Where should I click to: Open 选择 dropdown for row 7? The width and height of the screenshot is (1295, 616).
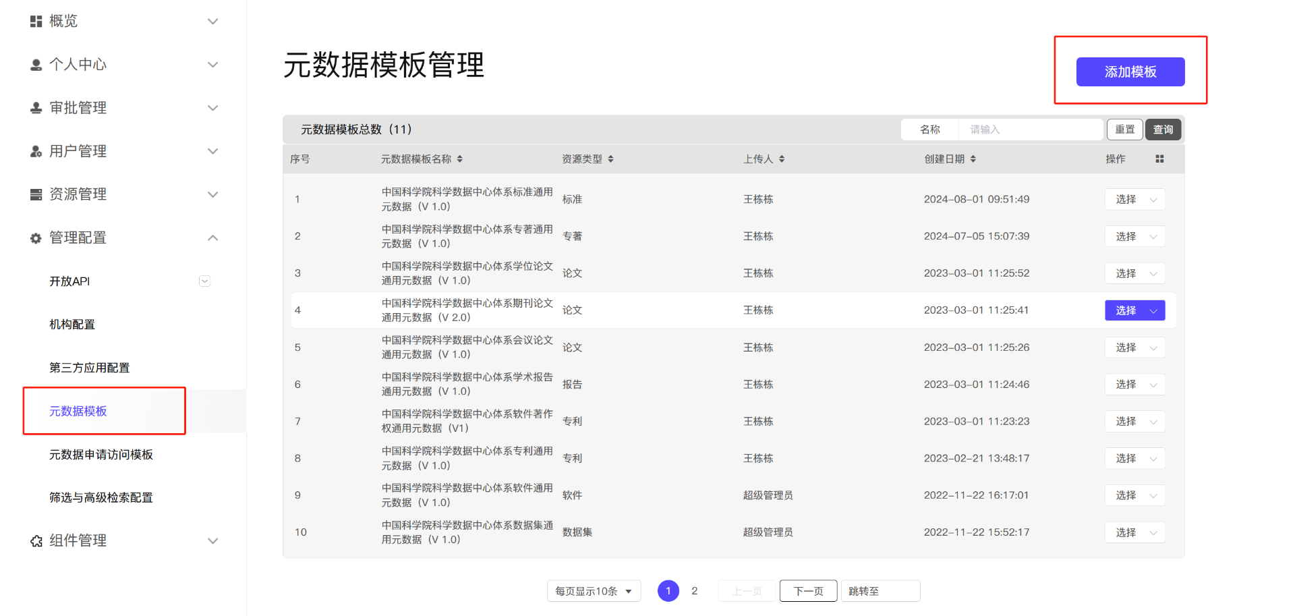[1135, 421]
